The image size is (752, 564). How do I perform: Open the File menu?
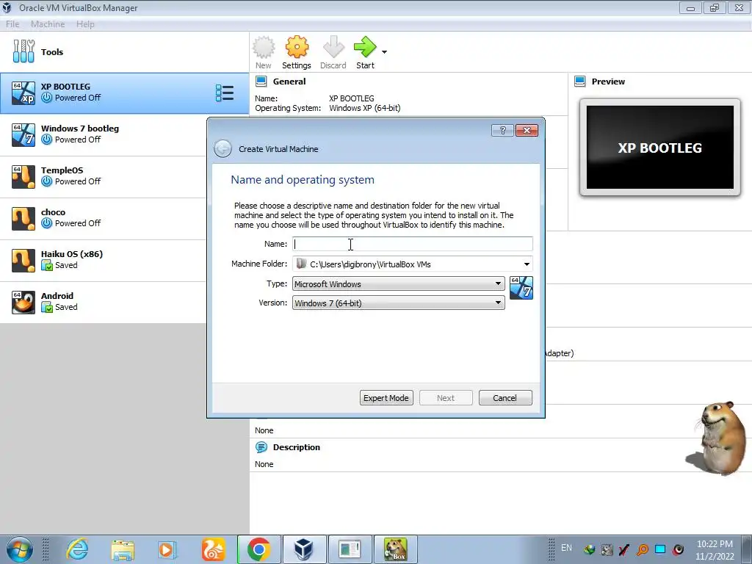pos(12,24)
